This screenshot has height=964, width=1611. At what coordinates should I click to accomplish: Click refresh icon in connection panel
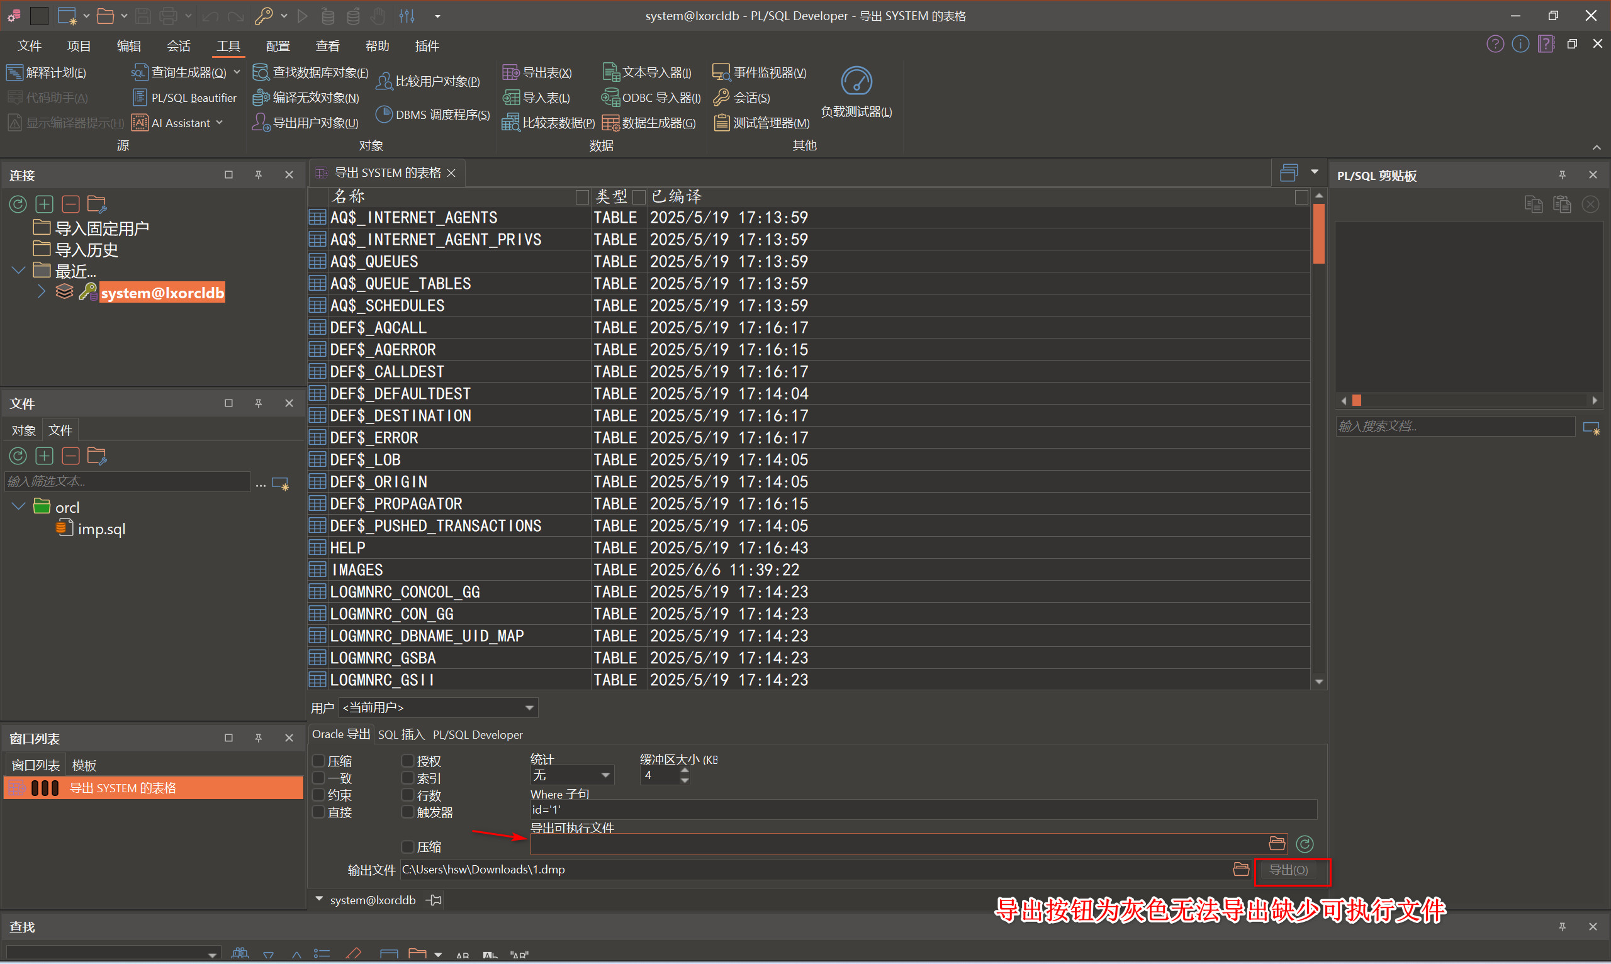tap(18, 205)
